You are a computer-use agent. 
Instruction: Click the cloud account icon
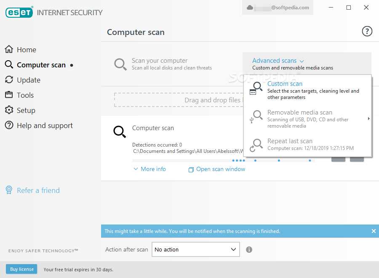(250, 8)
